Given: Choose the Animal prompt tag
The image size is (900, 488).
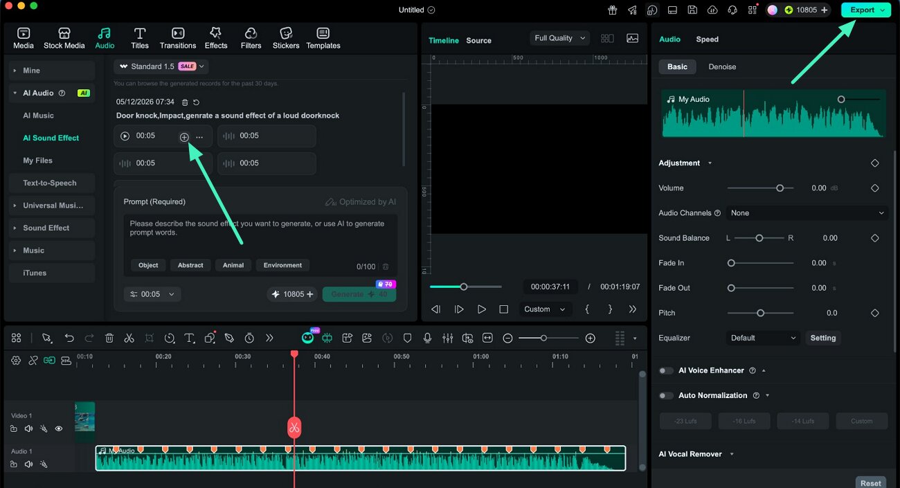Looking at the screenshot, I should [x=233, y=265].
